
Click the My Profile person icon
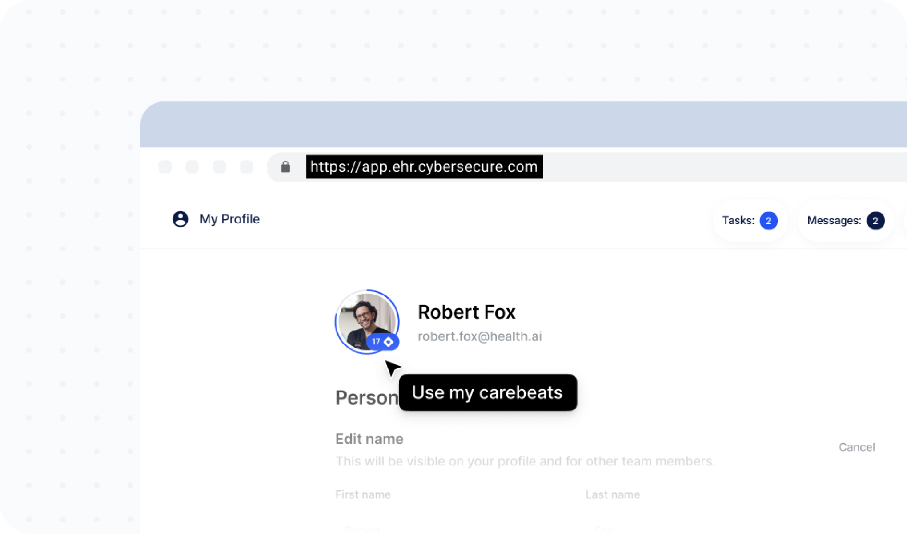180,219
